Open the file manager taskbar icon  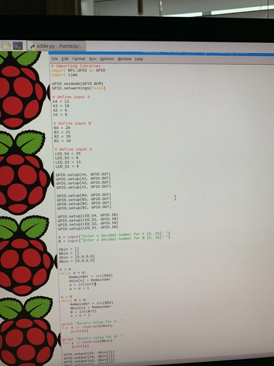coord(6,46)
